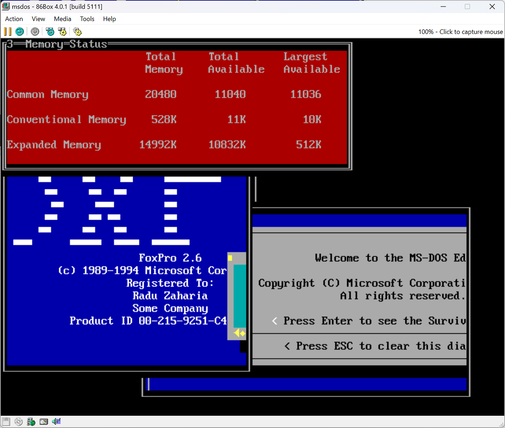
Task: Click the 'Total Memory' column header
Action: (x=164, y=63)
